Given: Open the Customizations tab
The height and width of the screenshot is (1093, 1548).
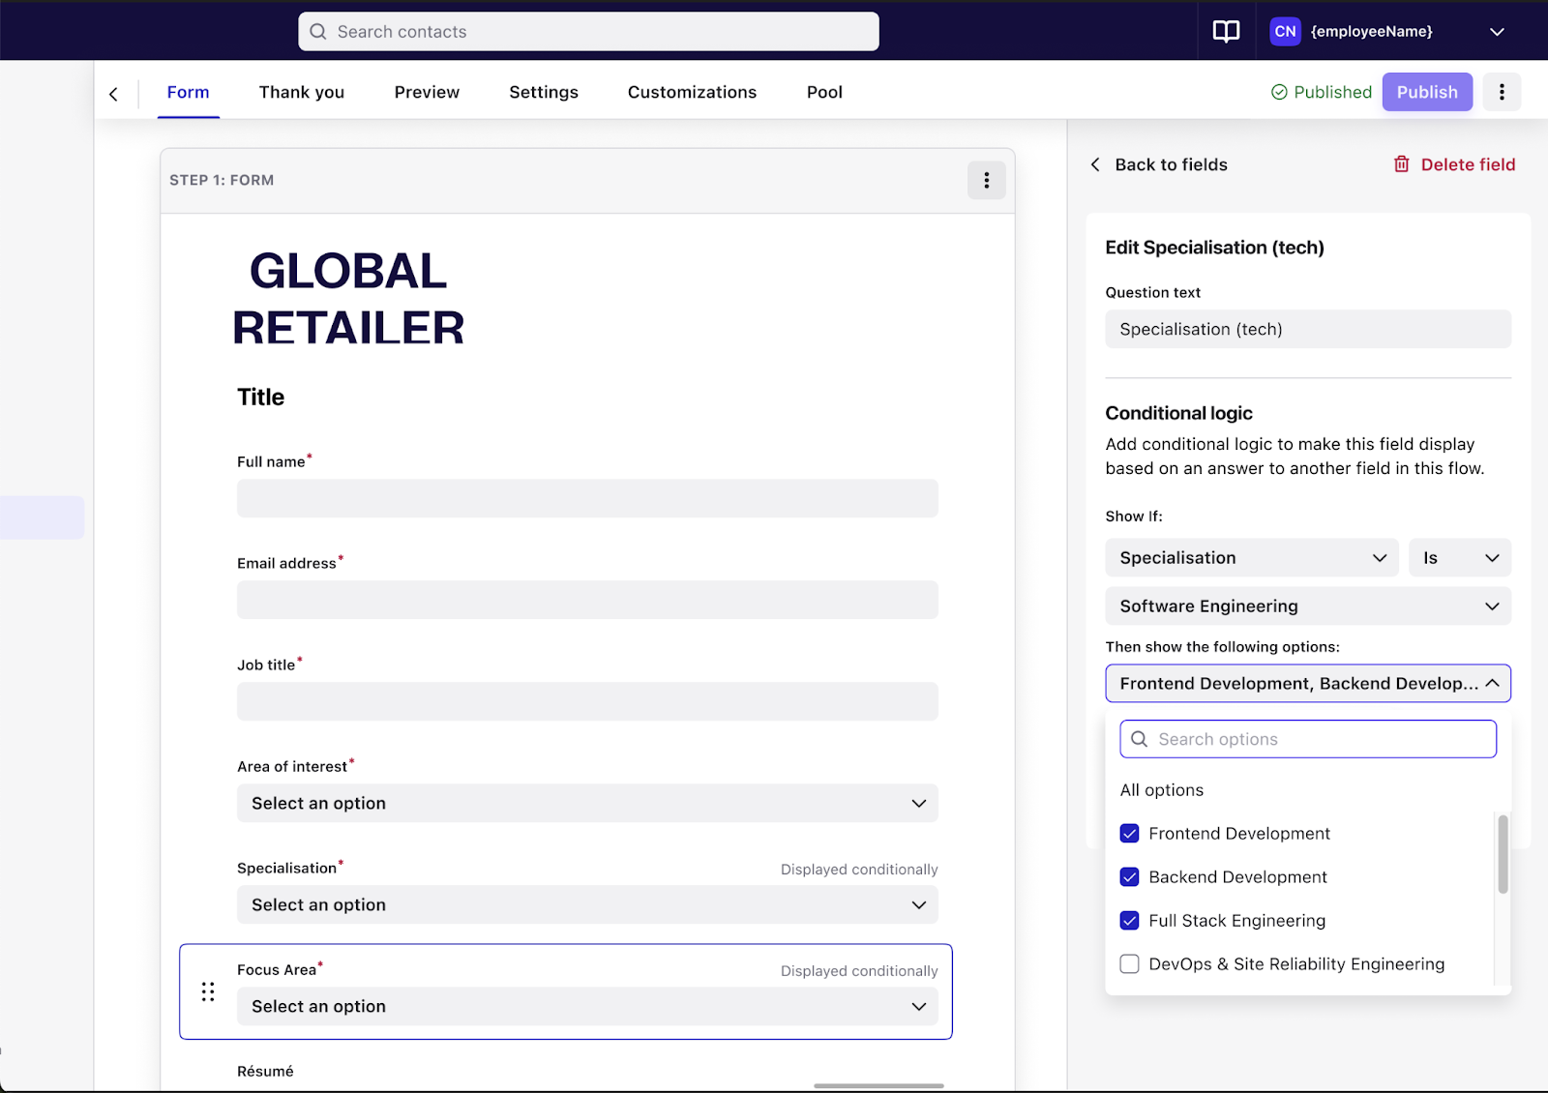Looking at the screenshot, I should 692,92.
